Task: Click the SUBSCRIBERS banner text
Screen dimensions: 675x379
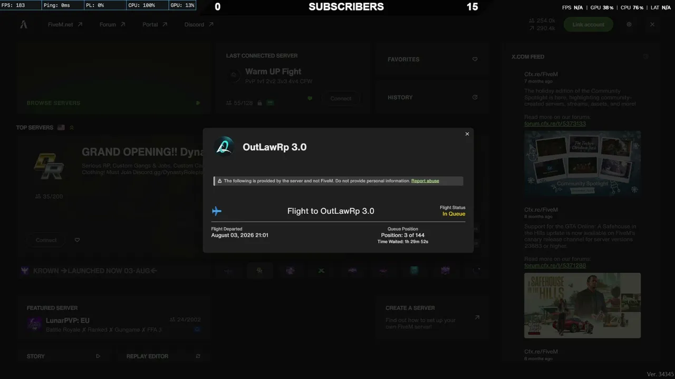Action: (346, 7)
